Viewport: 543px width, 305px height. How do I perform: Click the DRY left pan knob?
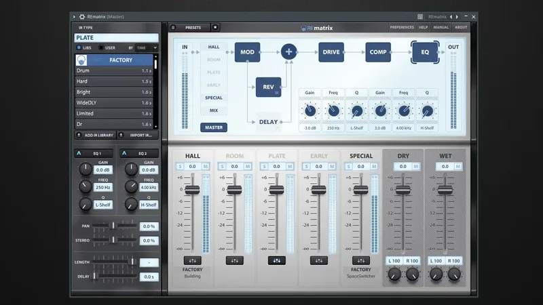[x=394, y=274]
